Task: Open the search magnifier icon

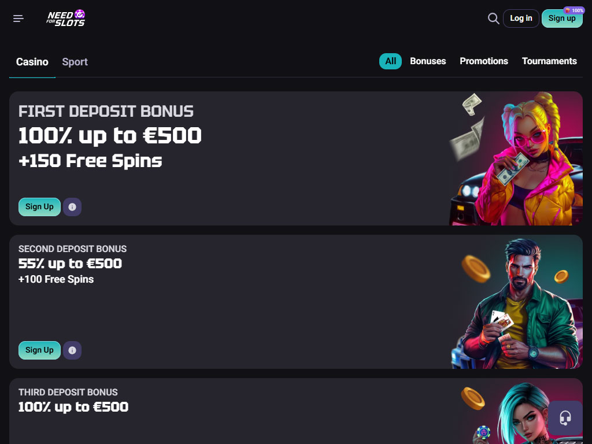Action: [x=493, y=18]
